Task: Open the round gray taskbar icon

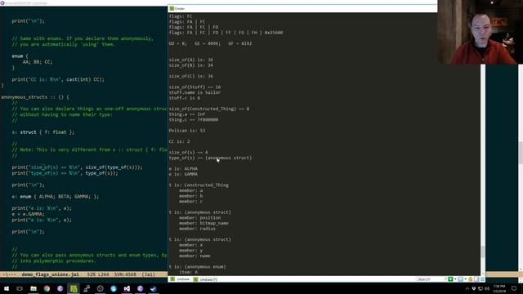Action: (x=100, y=288)
